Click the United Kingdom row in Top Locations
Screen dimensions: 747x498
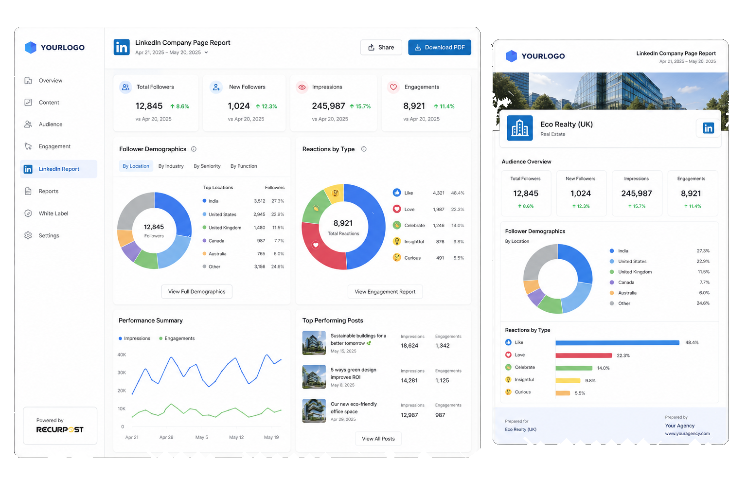pos(243,228)
